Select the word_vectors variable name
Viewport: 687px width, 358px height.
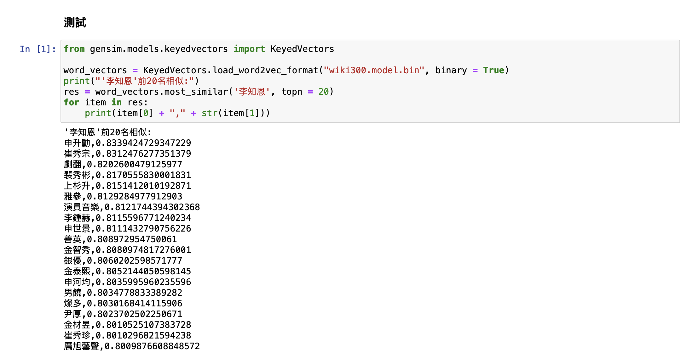[95, 70]
